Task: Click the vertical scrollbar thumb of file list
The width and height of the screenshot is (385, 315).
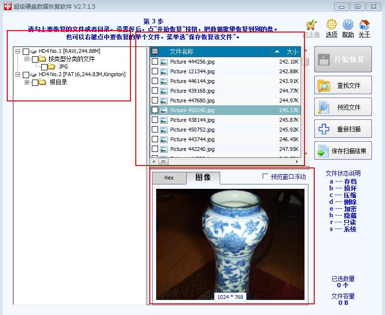Action: pos(305,62)
